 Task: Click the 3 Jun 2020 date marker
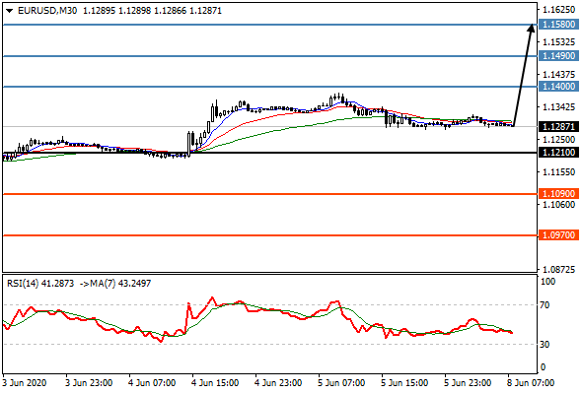(25, 382)
